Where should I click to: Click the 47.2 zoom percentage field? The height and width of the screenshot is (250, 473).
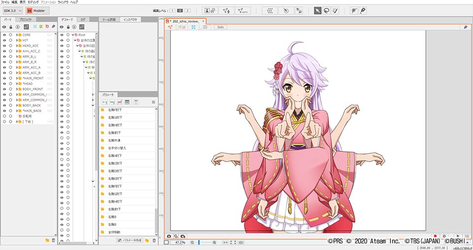point(176,243)
